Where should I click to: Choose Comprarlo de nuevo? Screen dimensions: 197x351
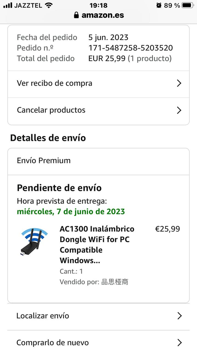[53, 342]
